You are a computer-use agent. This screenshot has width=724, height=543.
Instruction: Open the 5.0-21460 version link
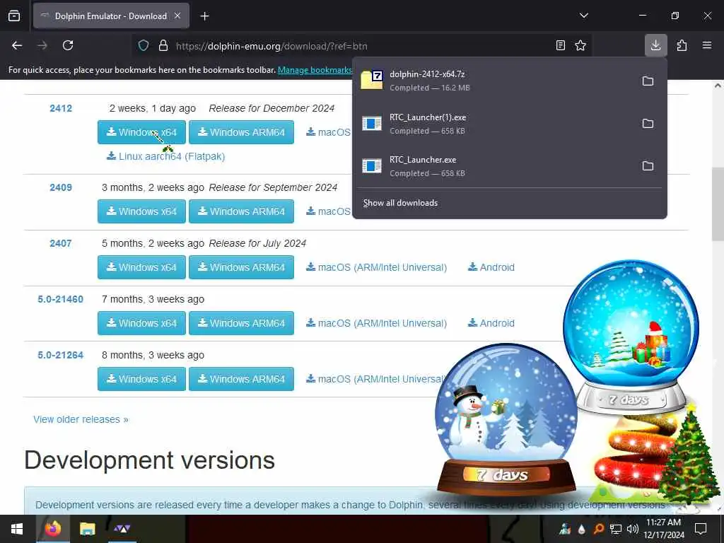(x=61, y=299)
